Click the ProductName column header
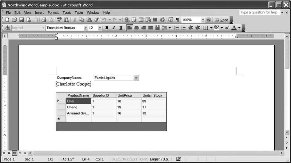291x163 pixels. (79, 95)
